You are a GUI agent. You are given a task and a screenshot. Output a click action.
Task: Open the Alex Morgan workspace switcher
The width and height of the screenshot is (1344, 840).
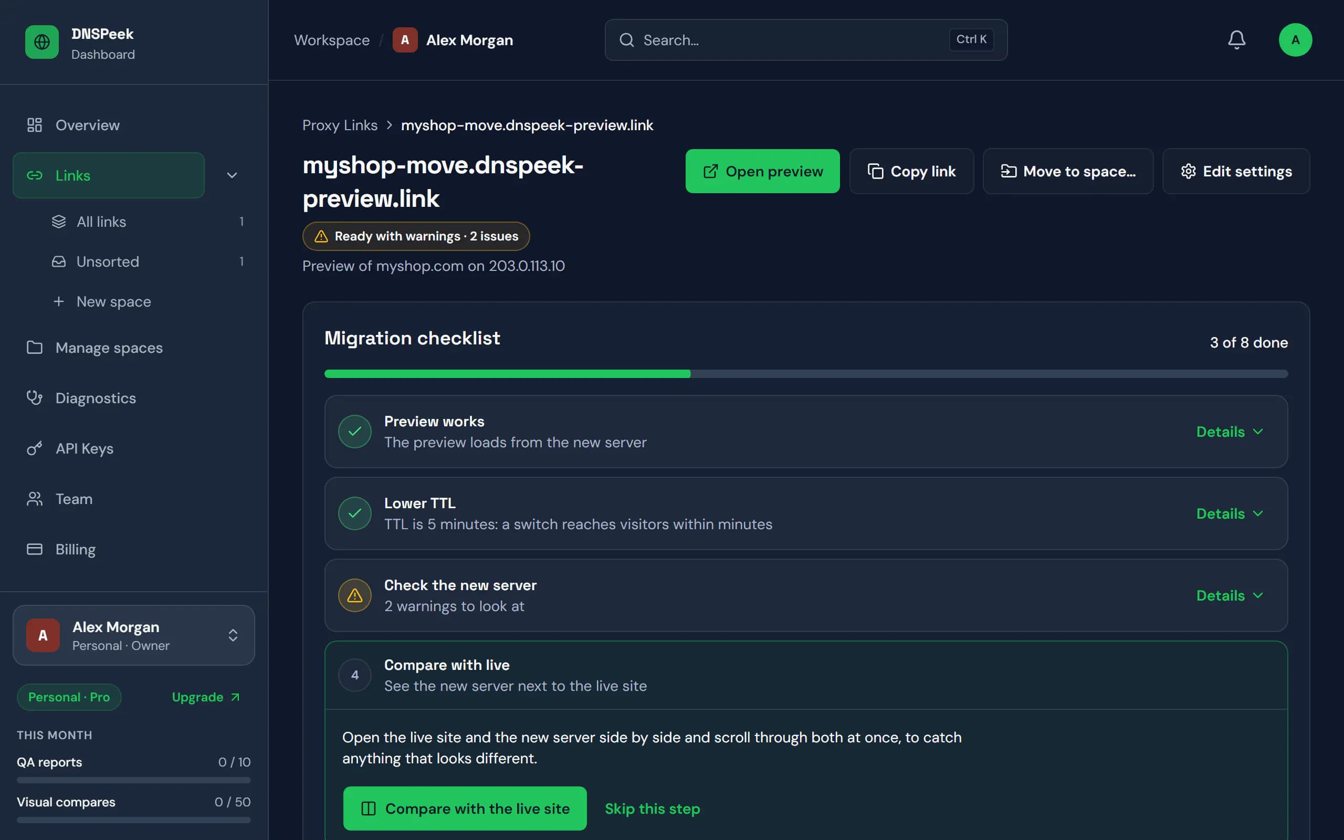coord(134,635)
